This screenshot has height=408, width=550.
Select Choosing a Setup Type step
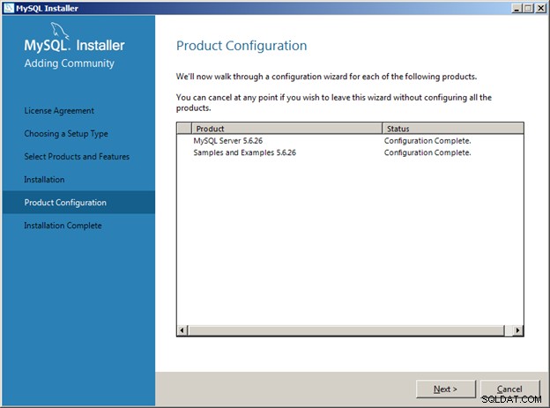(x=66, y=134)
